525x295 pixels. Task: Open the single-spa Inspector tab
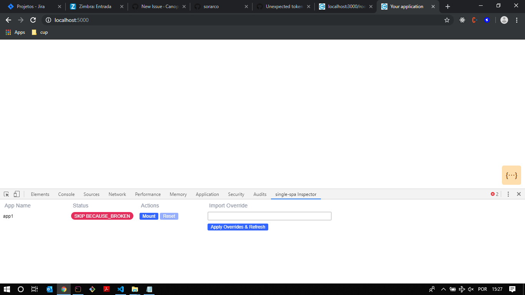click(296, 194)
